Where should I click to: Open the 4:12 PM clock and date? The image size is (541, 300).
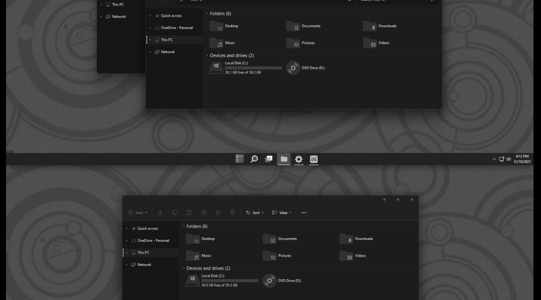(522, 159)
